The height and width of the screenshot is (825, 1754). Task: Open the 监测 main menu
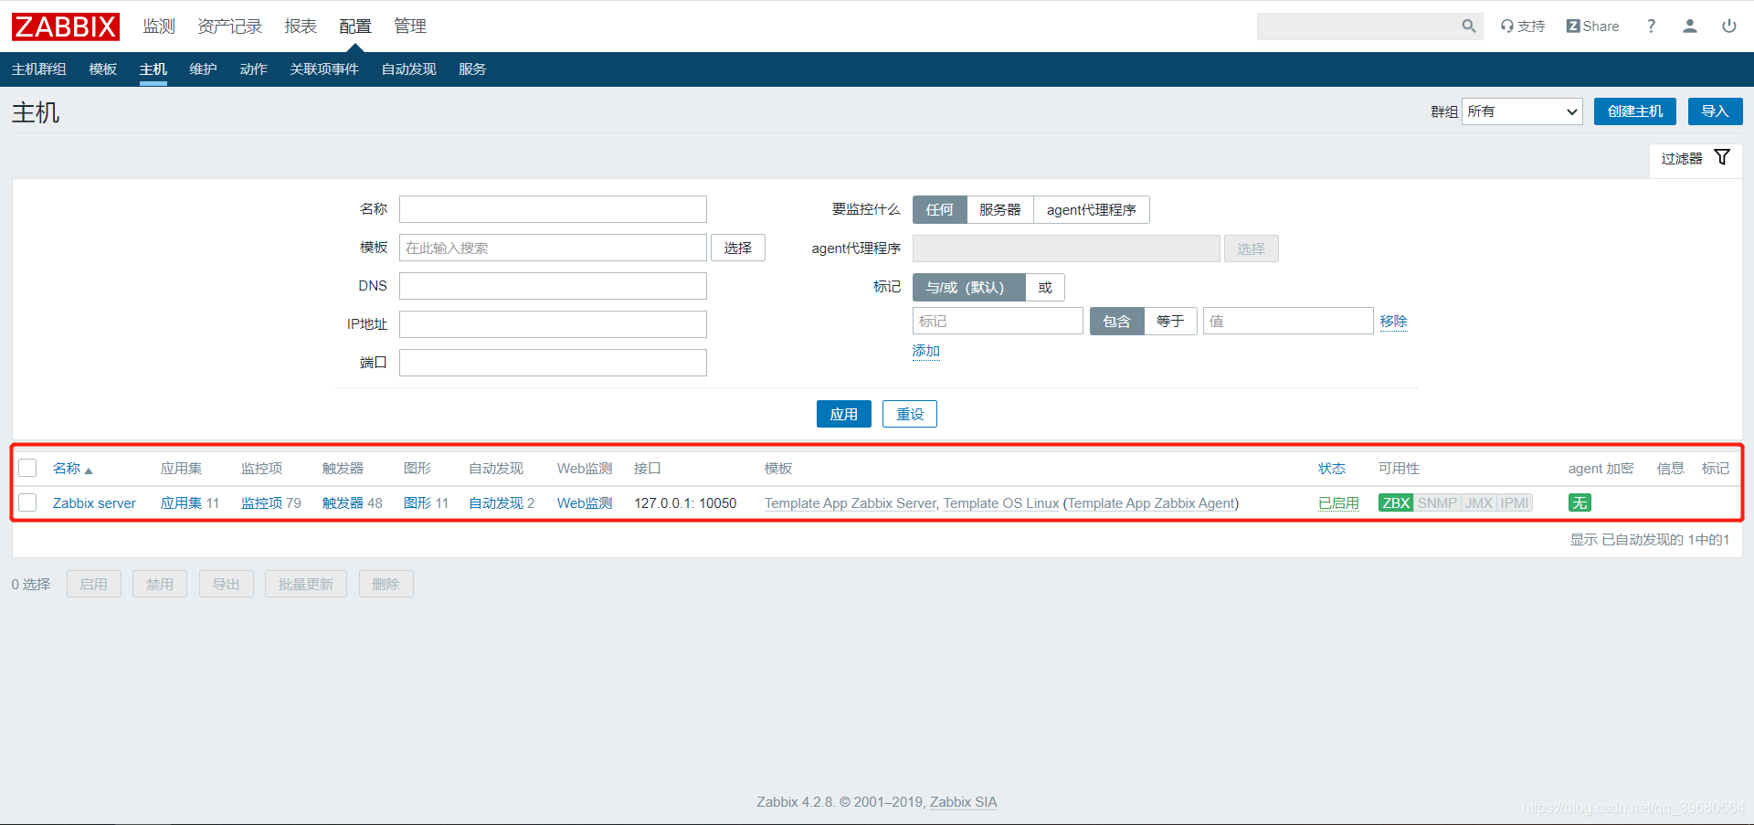159,26
